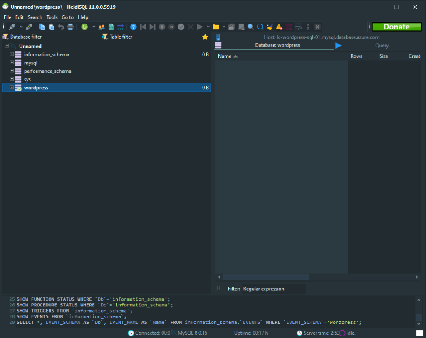Viewport: 426px width, 338px height.
Task: Select the wordpress database row
Action: (106, 88)
